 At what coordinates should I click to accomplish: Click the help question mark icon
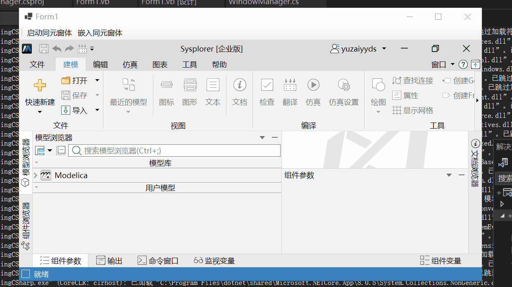(x=463, y=64)
